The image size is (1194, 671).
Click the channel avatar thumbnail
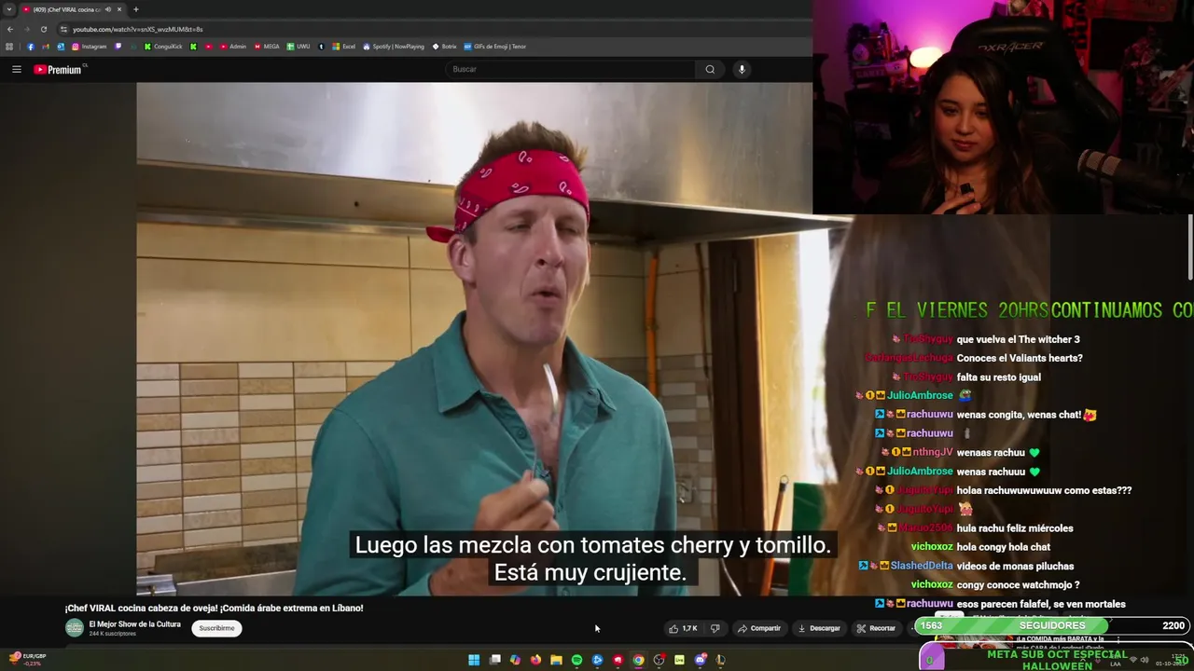pyautogui.click(x=75, y=628)
